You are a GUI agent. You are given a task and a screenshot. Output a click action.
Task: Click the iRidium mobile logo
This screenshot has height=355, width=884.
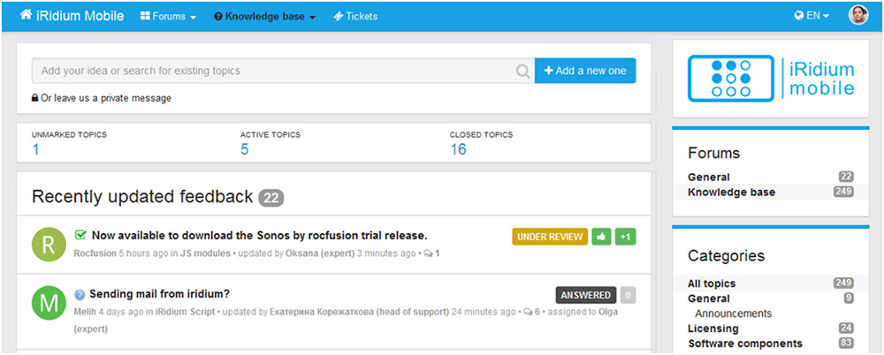pyautogui.click(x=771, y=79)
